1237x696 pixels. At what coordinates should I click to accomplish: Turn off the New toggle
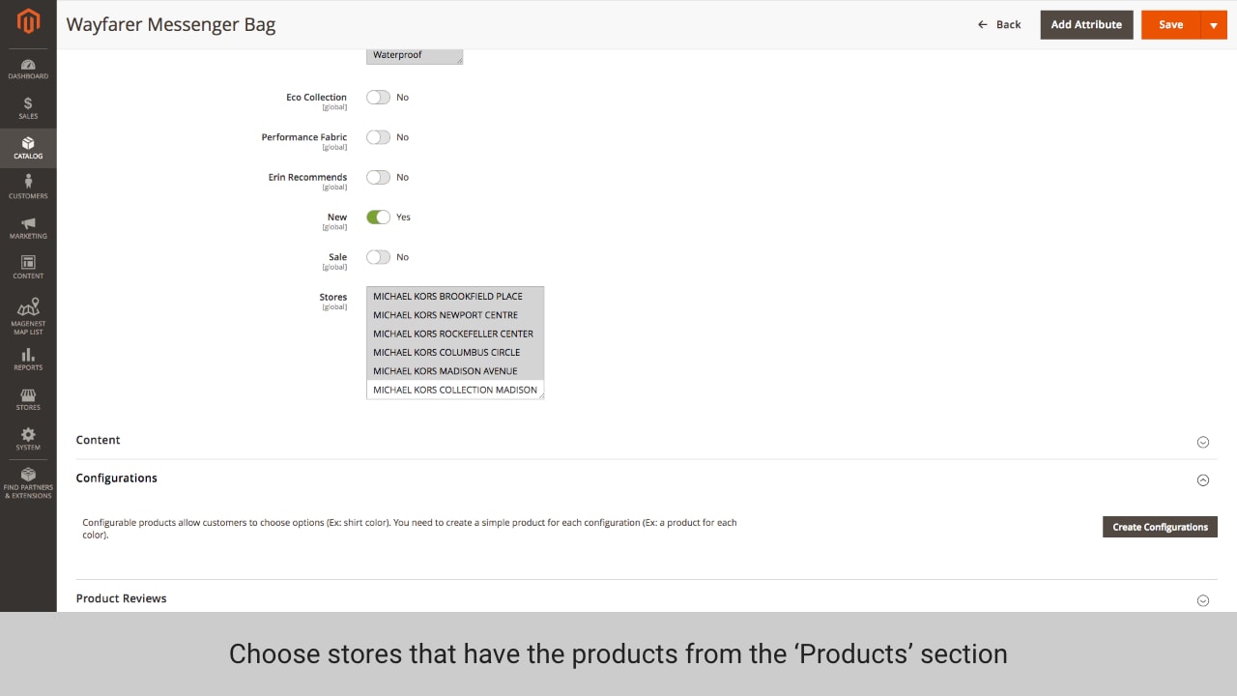pos(378,217)
